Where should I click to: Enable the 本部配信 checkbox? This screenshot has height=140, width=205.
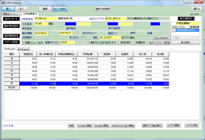(x=133, y=43)
